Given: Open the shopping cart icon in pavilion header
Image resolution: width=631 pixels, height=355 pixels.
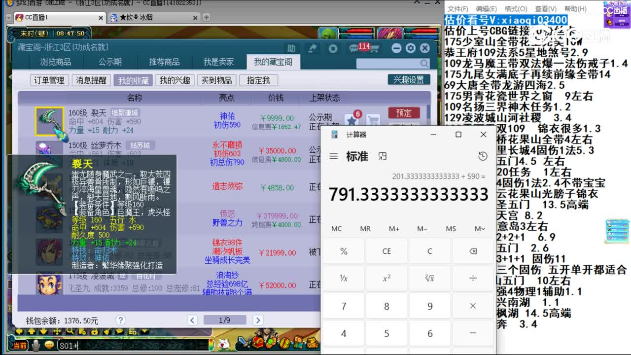Looking at the screenshot, I should 374,48.
